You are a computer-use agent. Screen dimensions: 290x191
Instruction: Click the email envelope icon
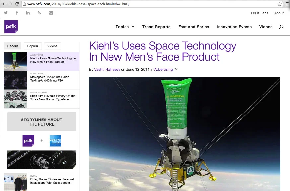click(x=51, y=13)
